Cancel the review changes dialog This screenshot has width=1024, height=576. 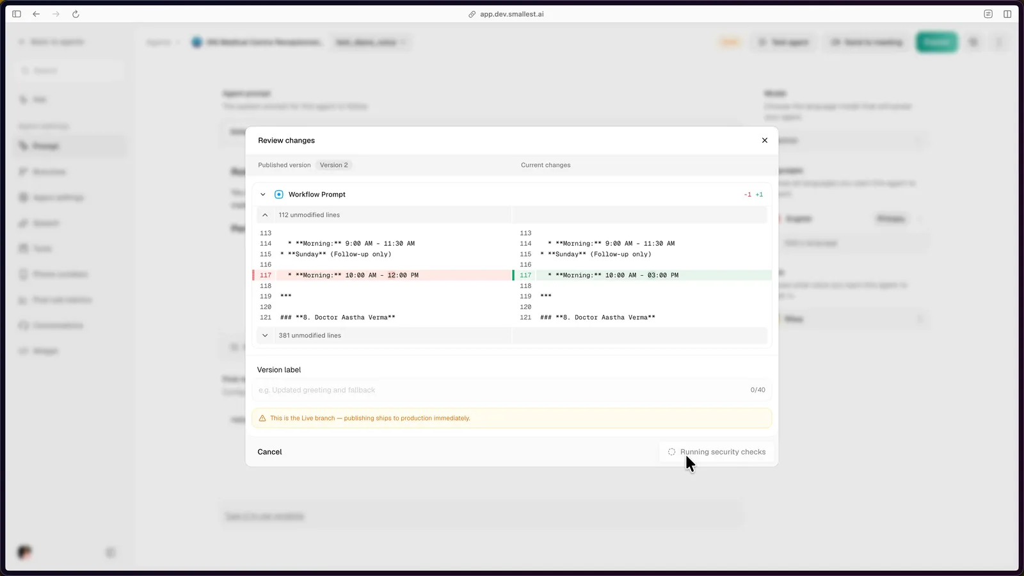click(269, 452)
